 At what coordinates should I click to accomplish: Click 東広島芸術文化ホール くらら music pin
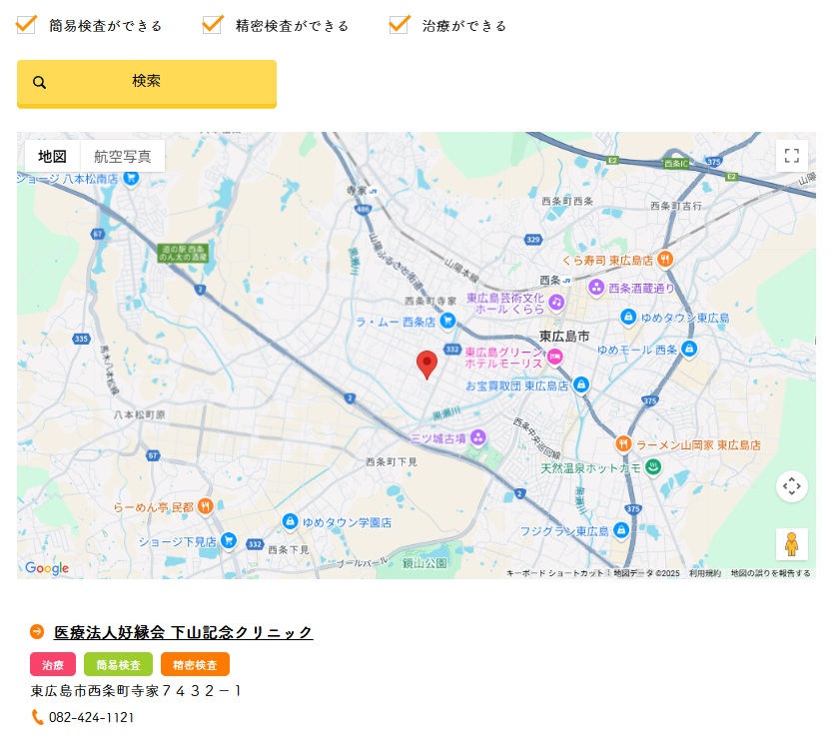coord(556,303)
